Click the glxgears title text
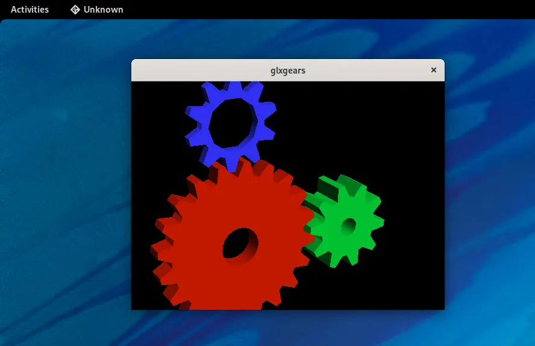This screenshot has width=535, height=346. pyautogui.click(x=288, y=71)
